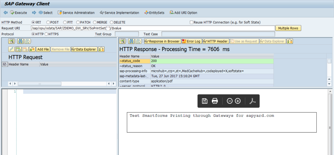Enable Reuse HTTP Connection checkbox
The width and height of the screenshot is (334, 155).
point(191,22)
